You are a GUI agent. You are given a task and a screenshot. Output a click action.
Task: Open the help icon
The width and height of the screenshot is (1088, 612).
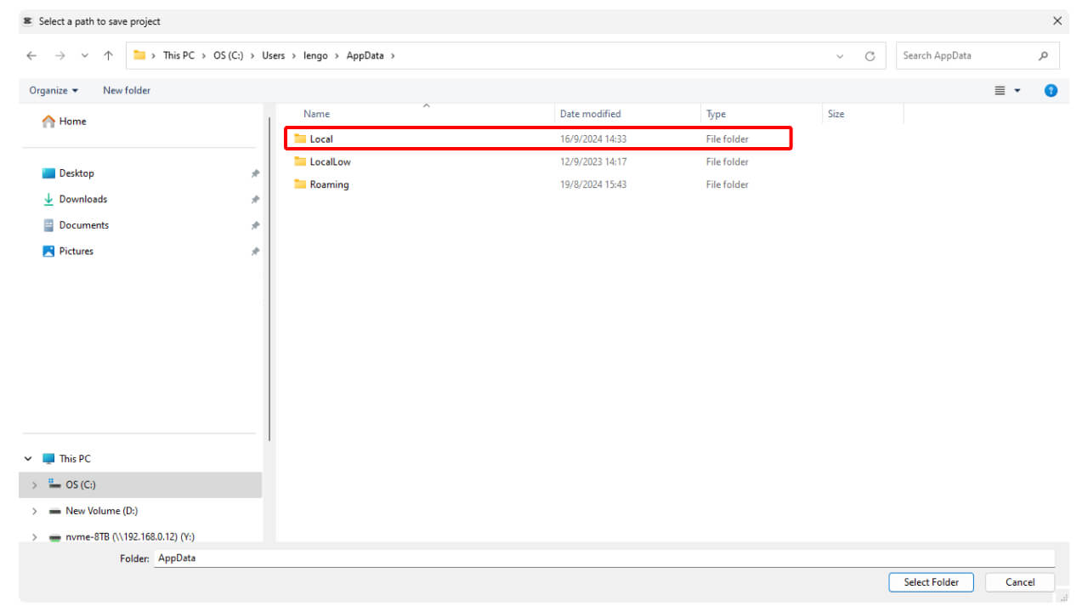coord(1051,90)
